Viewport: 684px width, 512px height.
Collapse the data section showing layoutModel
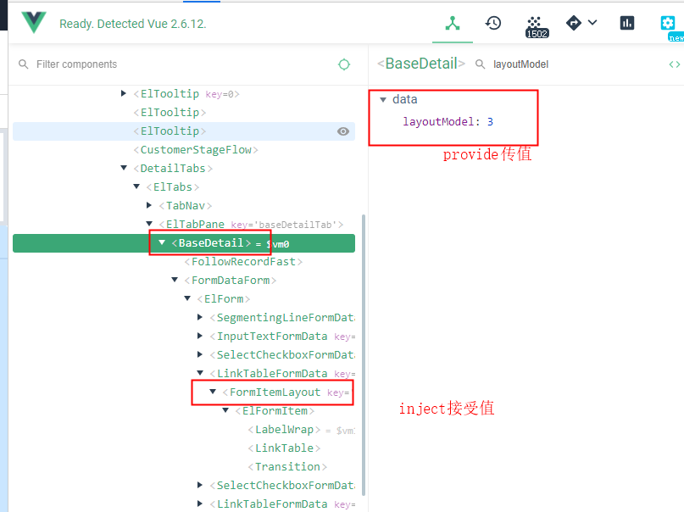coord(383,99)
